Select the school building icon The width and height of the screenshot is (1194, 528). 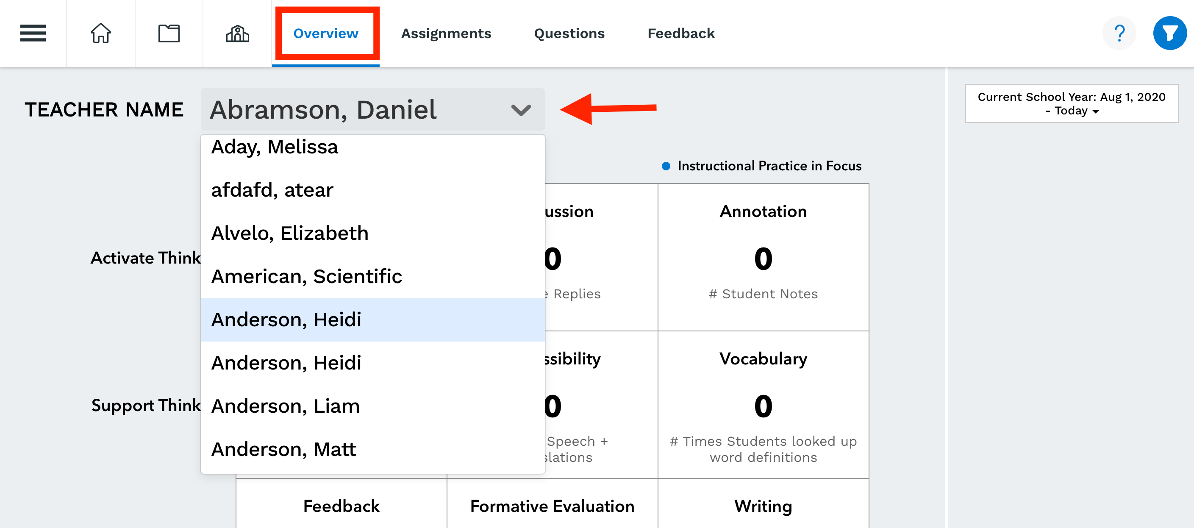(237, 33)
